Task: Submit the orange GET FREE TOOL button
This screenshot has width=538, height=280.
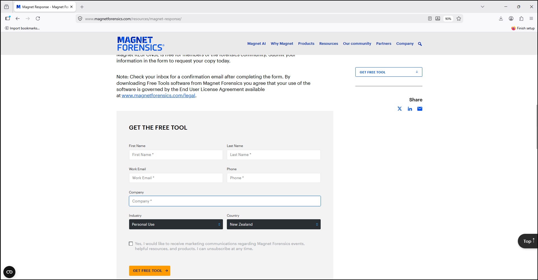Action: click(x=150, y=270)
